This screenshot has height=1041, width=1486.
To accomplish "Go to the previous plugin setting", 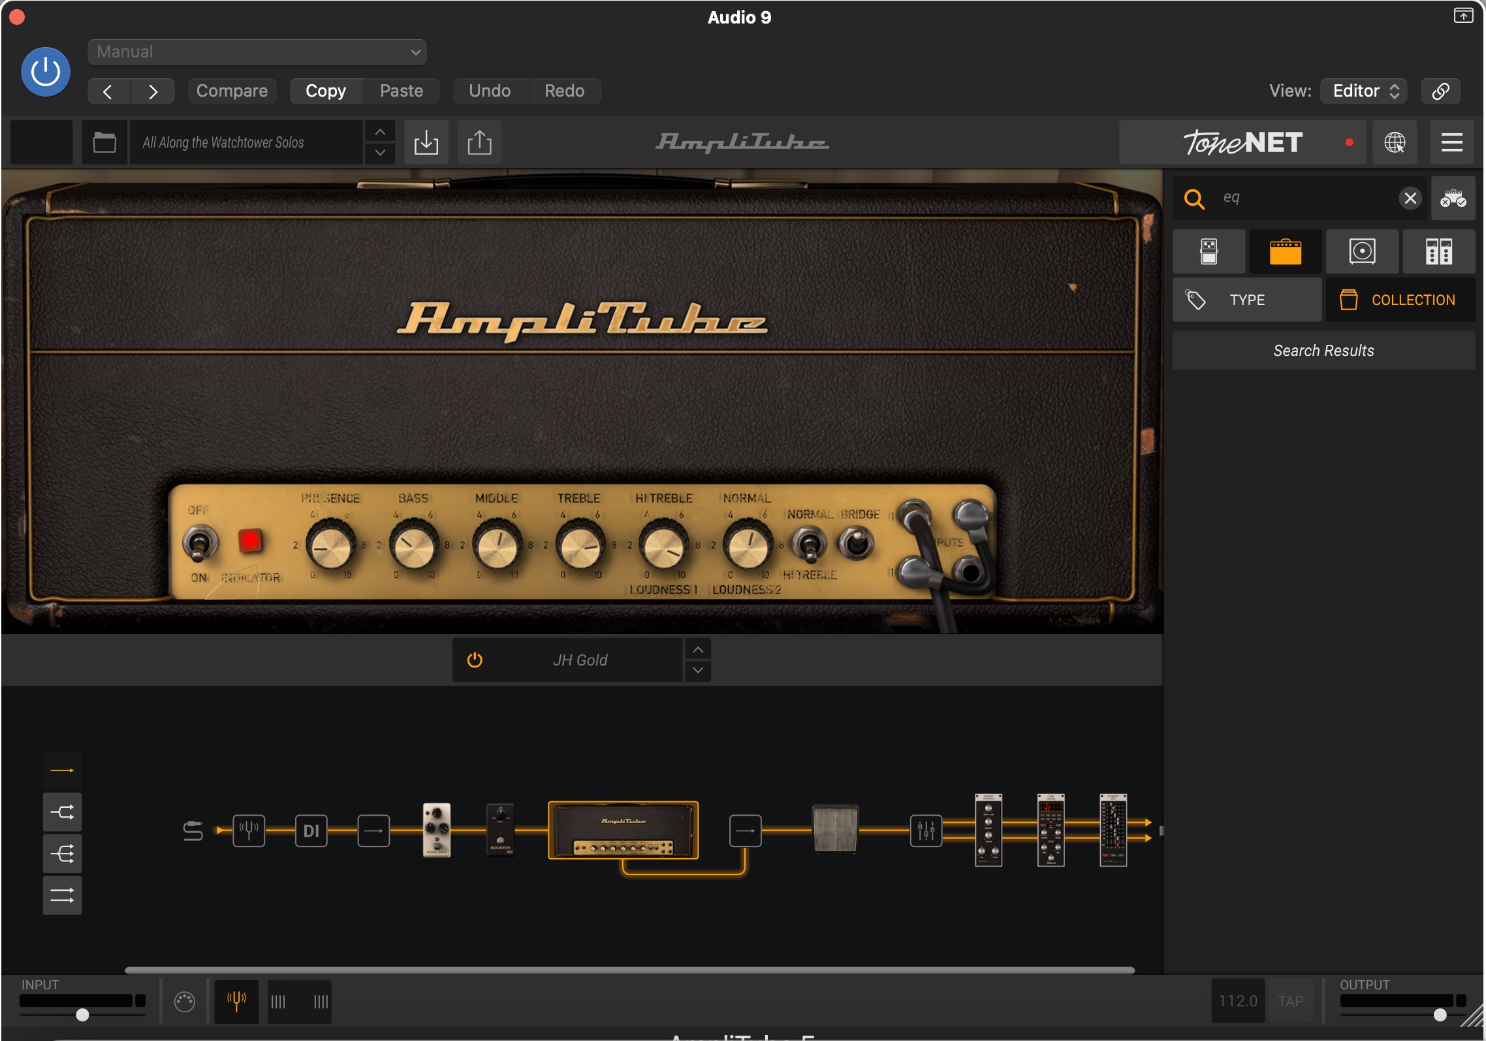I will point(109,91).
